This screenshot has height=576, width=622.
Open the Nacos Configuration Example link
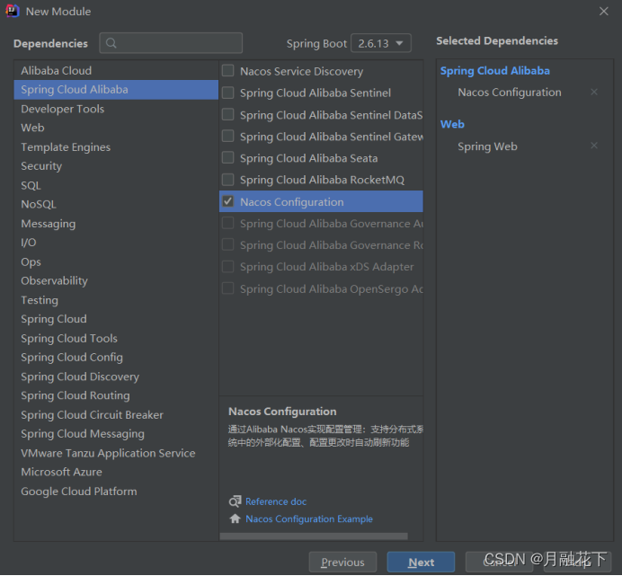[x=309, y=518]
